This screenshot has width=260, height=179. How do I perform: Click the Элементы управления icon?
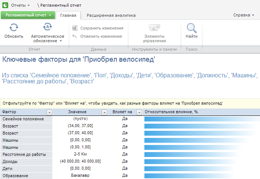pos(155,28)
